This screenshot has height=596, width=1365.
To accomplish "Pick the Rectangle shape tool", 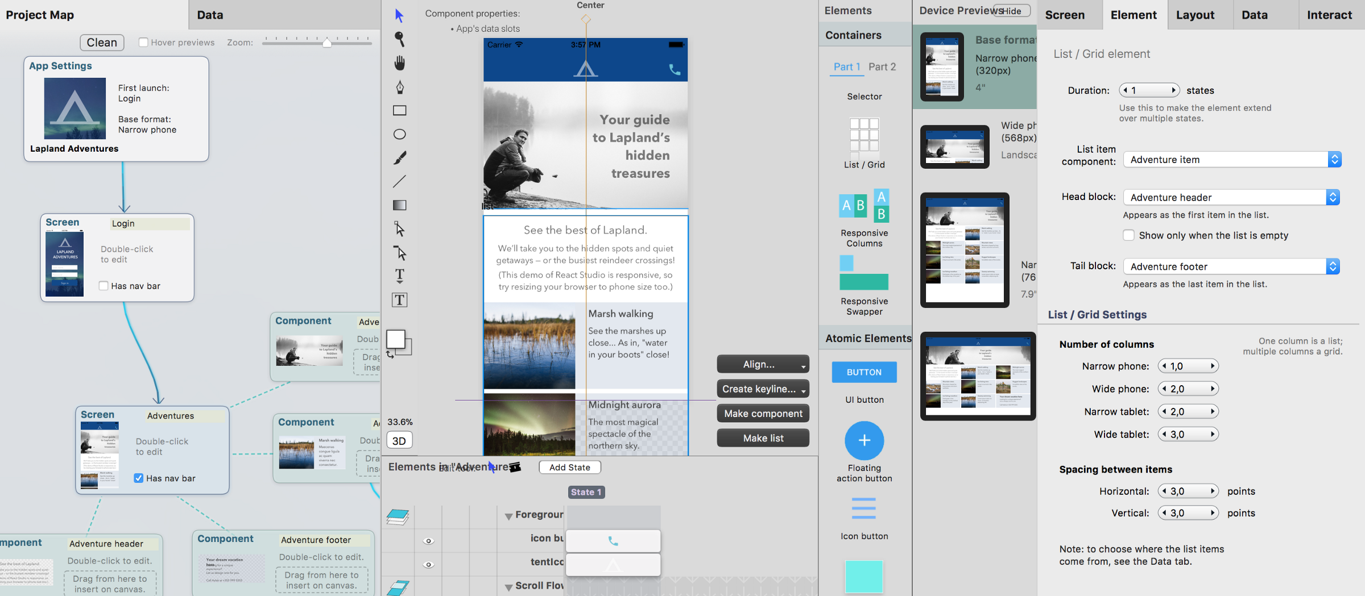I will 400,110.
